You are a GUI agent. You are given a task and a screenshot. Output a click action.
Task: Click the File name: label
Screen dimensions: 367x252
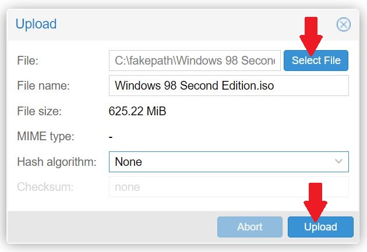(x=44, y=86)
